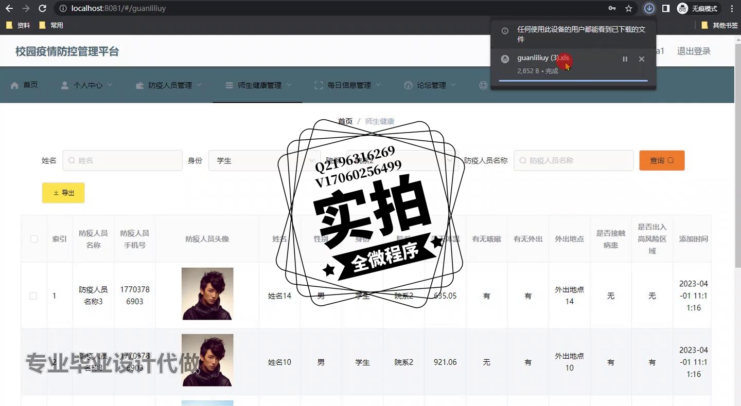The height and width of the screenshot is (406, 741).
Task: Toggle the browser side panel icon
Action: tap(666, 8)
